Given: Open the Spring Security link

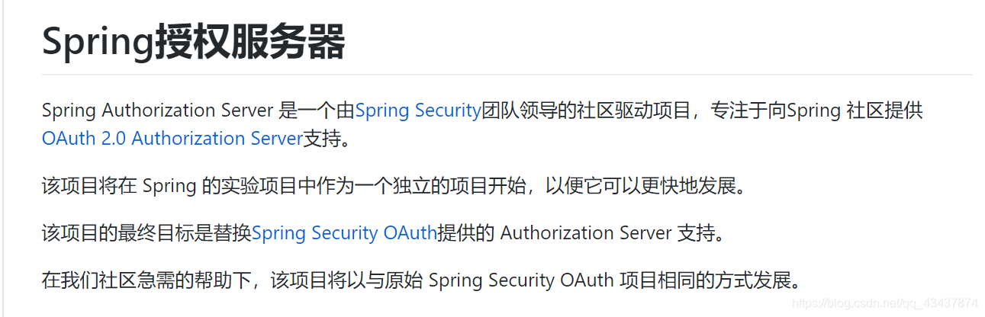Looking at the screenshot, I should click(x=418, y=110).
